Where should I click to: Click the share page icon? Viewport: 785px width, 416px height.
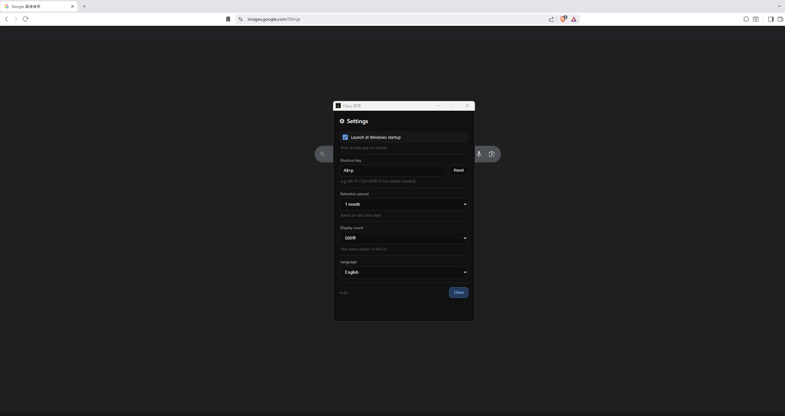click(551, 19)
